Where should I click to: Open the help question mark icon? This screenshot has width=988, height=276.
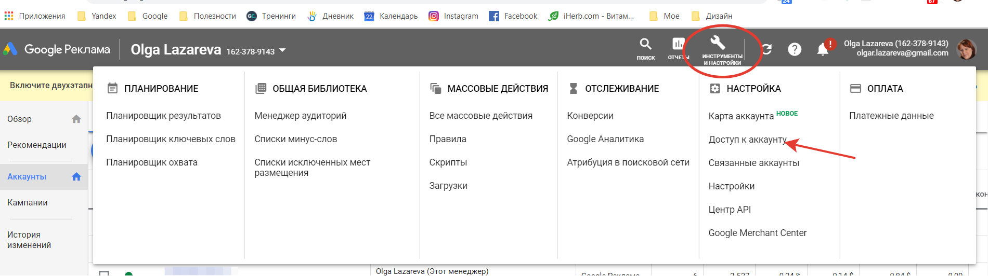pos(794,49)
